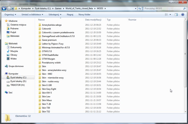Open Dokumenty library icon
The image size is (188, 124).
pos(8,47)
